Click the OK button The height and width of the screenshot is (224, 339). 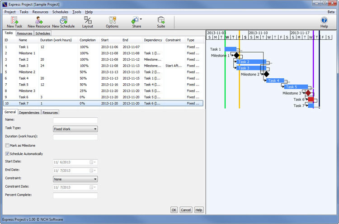click(x=174, y=210)
